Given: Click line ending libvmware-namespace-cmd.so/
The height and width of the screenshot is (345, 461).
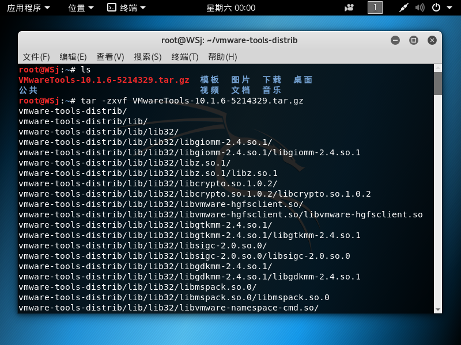Looking at the screenshot, I should pos(169,308).
